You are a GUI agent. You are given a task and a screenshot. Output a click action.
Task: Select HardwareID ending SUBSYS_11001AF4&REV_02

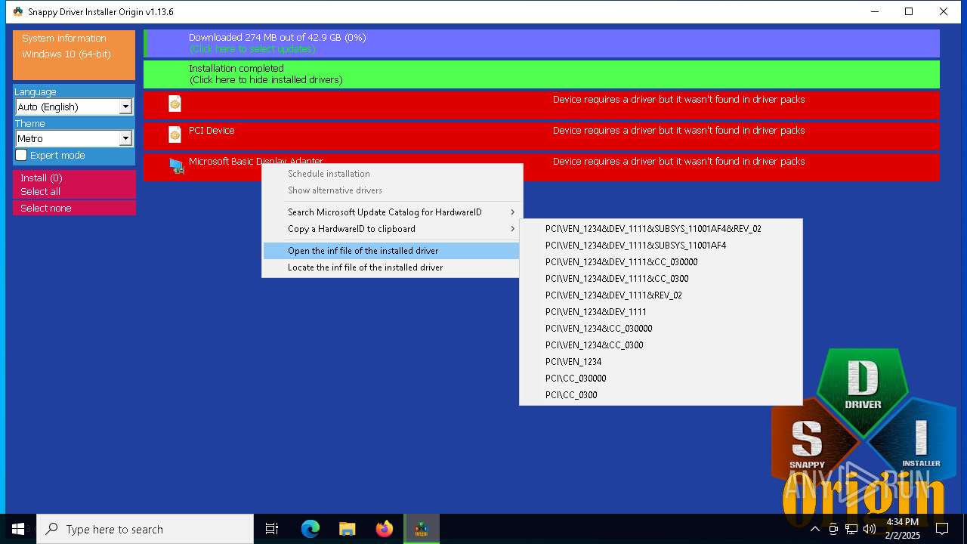[661, 229]
